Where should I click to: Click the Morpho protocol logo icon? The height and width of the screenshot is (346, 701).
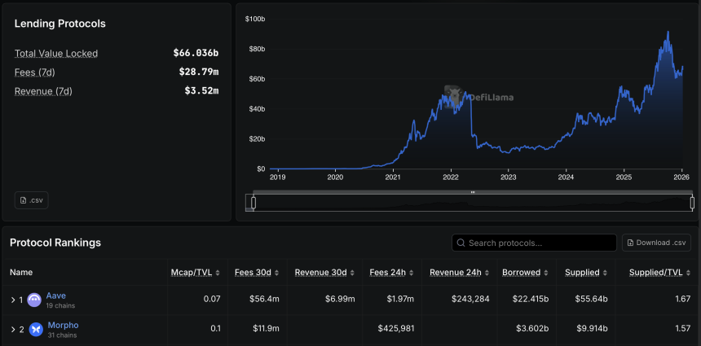tap(35, 329)
